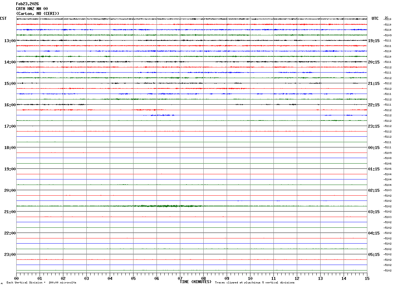Screen dimensions: 393x287
Task: Click minute 02 on the time axis
Action: [63, 278]
